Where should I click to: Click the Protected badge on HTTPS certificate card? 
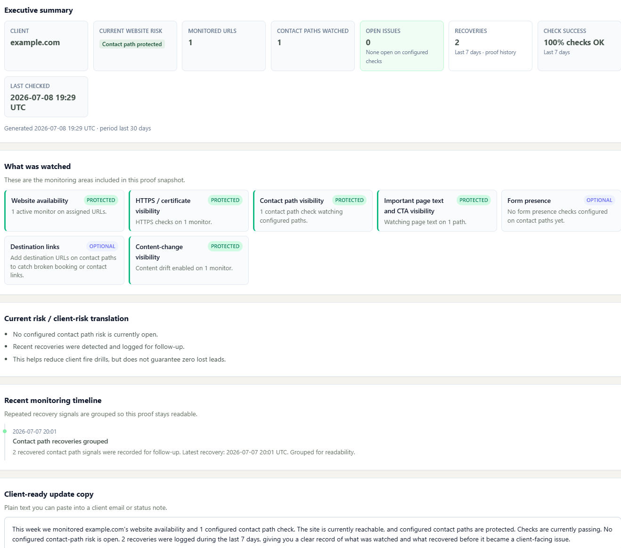coord(225,200)
